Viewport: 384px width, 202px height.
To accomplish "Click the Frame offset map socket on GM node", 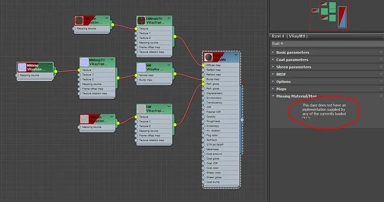I will [x=136, y=135].
